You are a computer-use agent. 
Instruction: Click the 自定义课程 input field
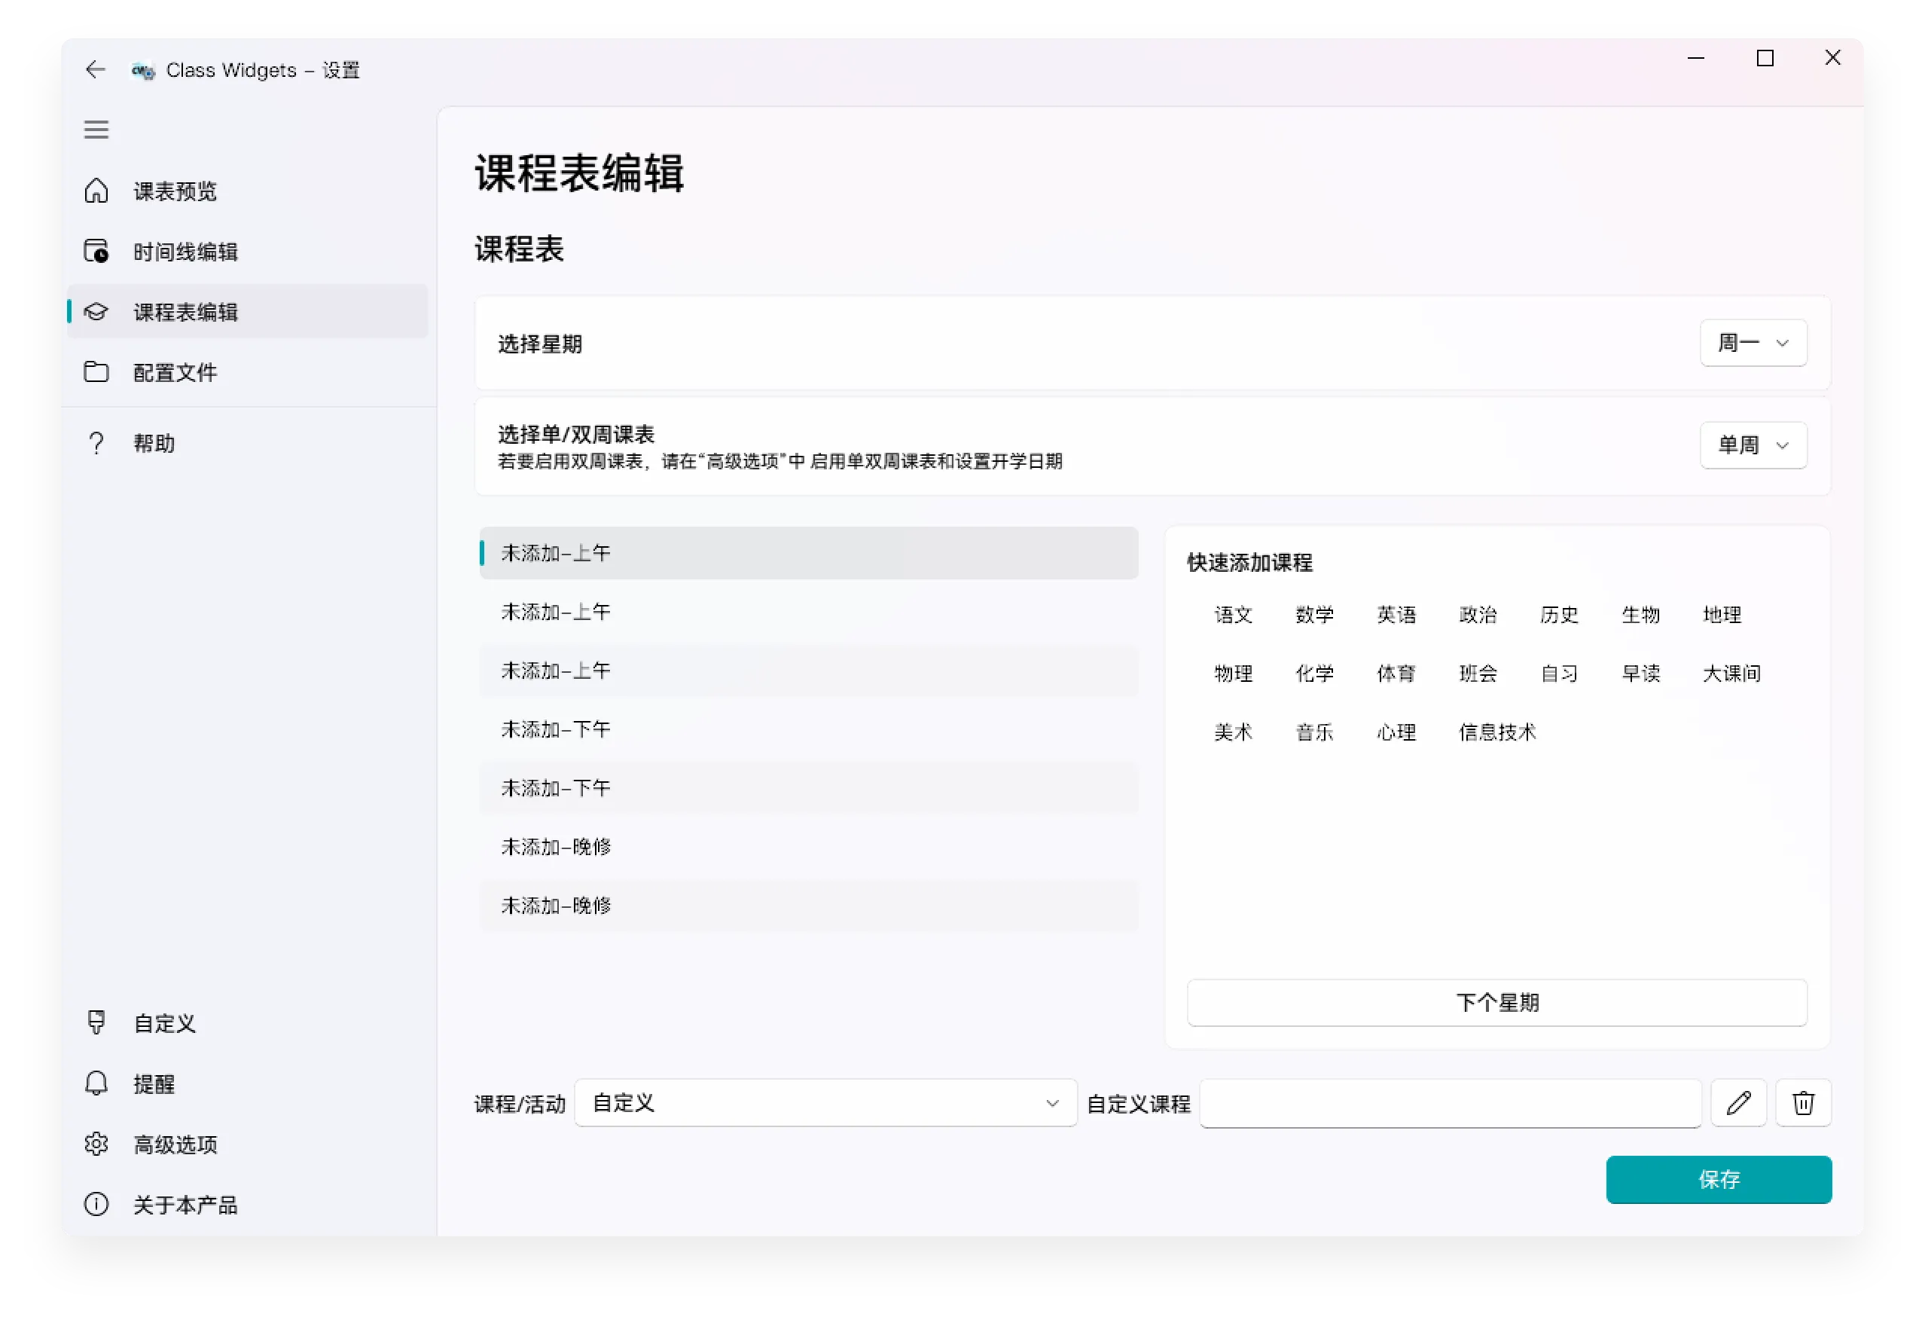[x=1450, y=1103]
